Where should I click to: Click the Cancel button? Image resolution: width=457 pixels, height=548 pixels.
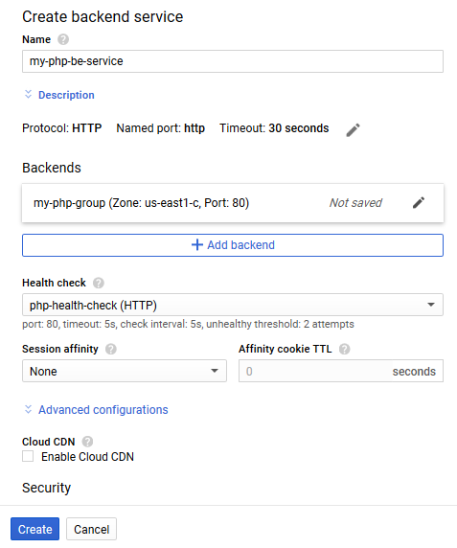(92, 529)
